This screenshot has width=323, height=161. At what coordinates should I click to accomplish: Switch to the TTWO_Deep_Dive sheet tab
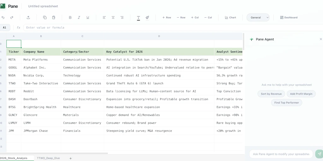[x=48, y=158]
